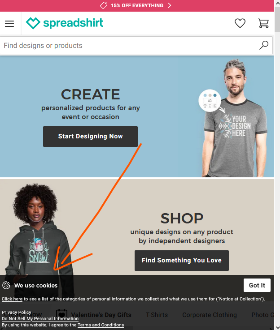Screen dimensions: 280x330
Task: Dismiss cookies with Got It
Action: [x=257, y=285]
